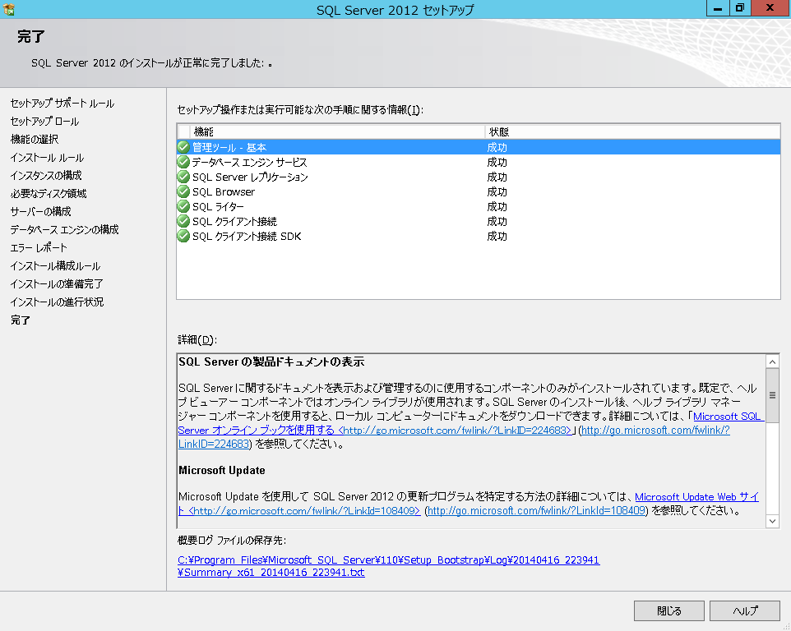Click データベース エンジンの構成 step in sidebar
The height and width of the screenshot is (631, 791).
point(65,229)
